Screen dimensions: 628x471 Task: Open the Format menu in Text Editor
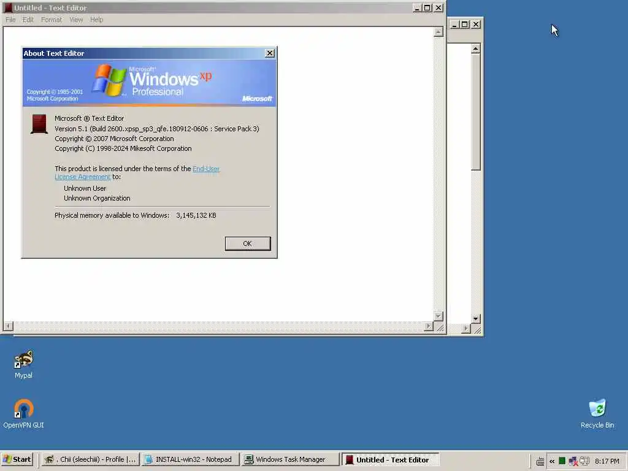pyautogui.click(x=52, y=20)
